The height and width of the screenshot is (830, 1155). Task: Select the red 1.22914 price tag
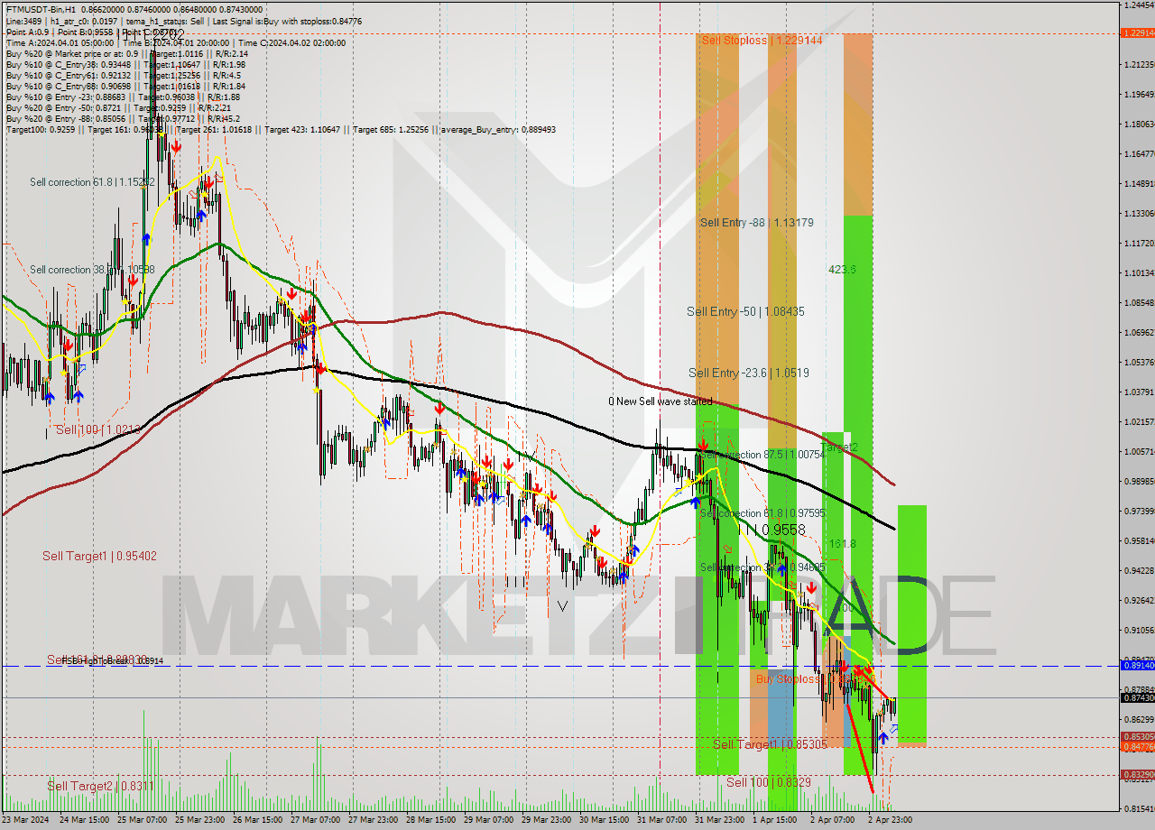pos(1137,33)
